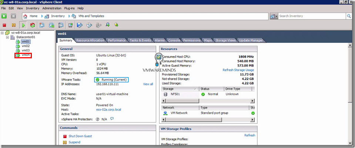
Task: Open the search scope dropdown
Action: pyautogui.click(x=274, y=16)
